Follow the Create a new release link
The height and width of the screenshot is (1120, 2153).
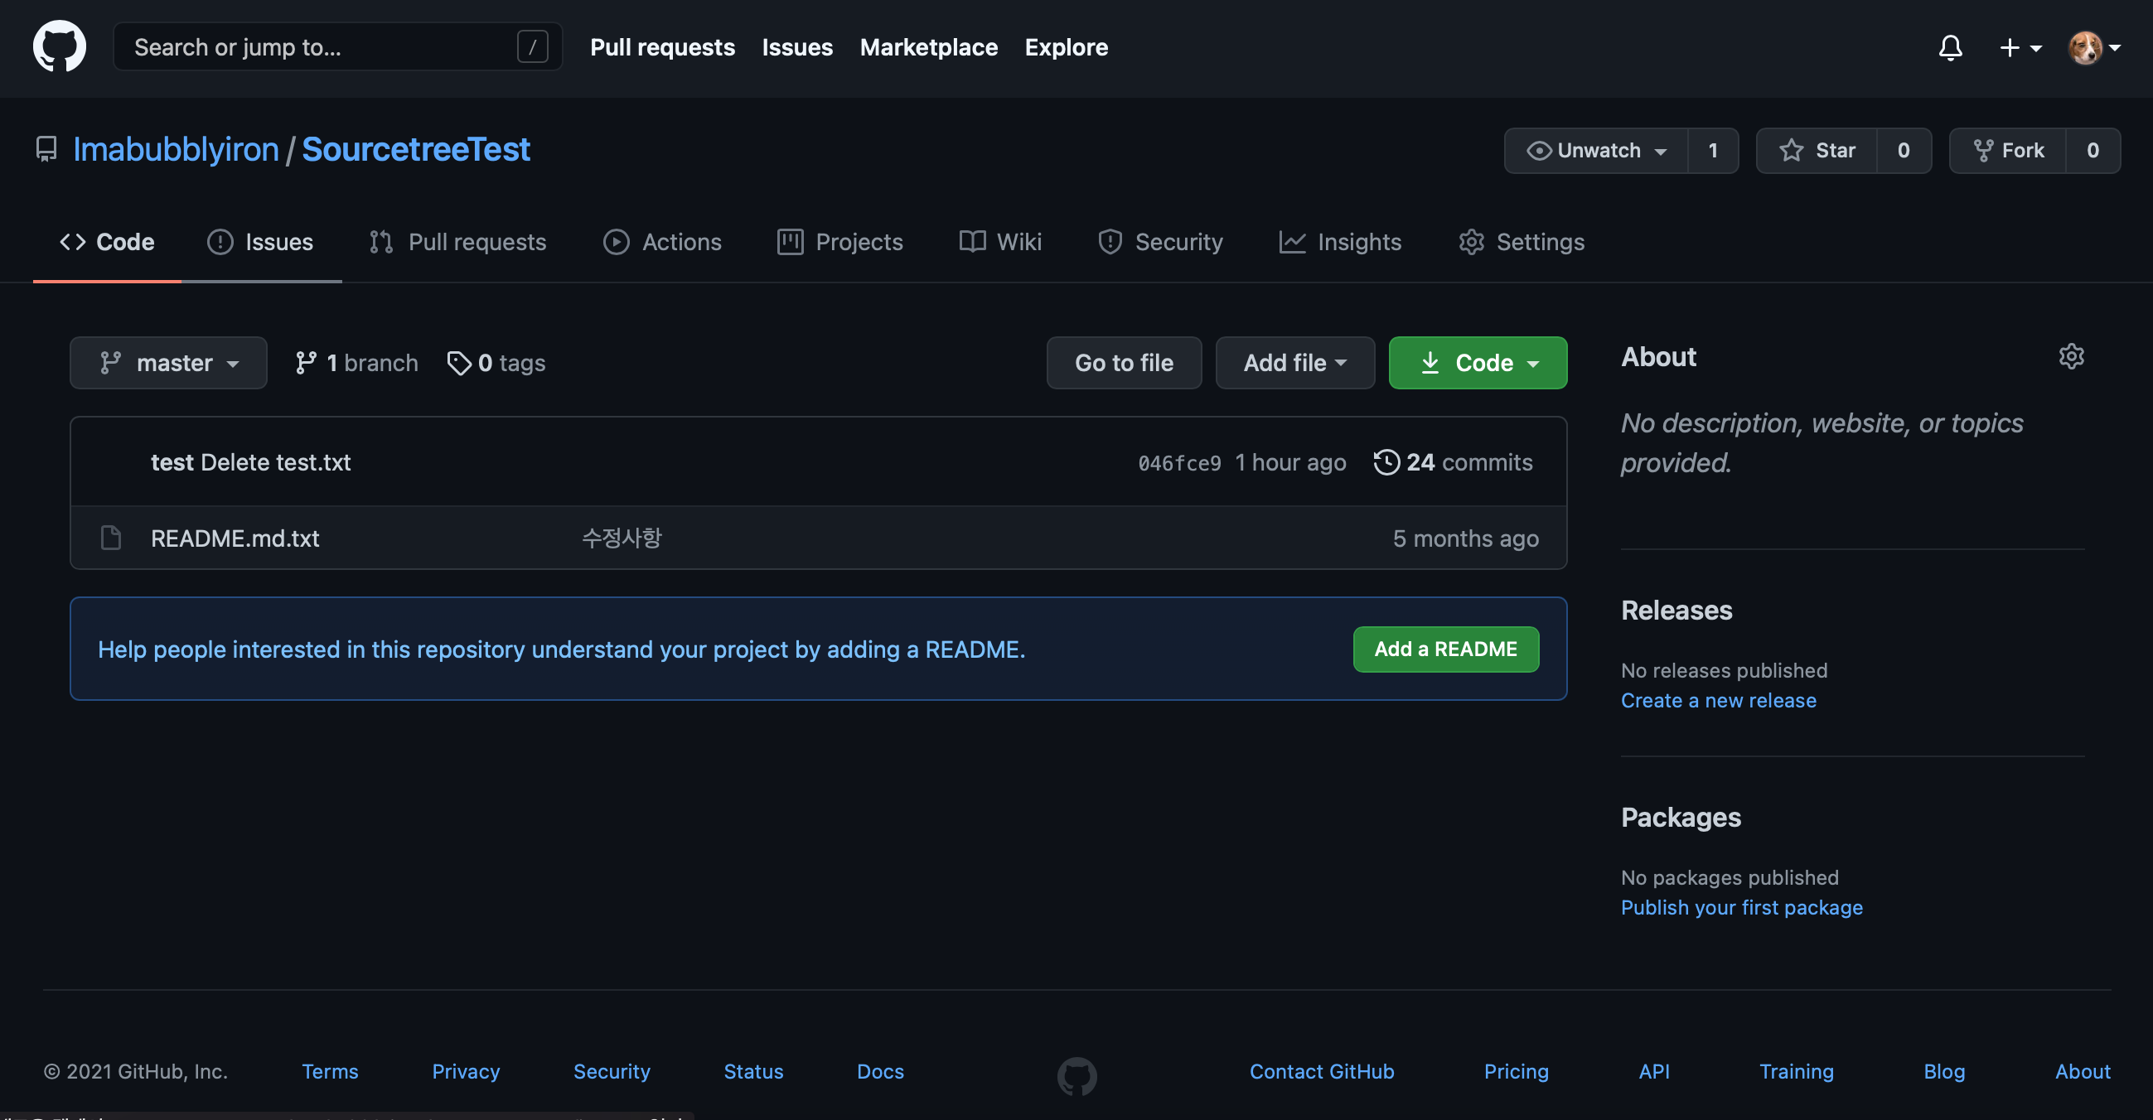pyautogui.click(x=1718, y=700)
